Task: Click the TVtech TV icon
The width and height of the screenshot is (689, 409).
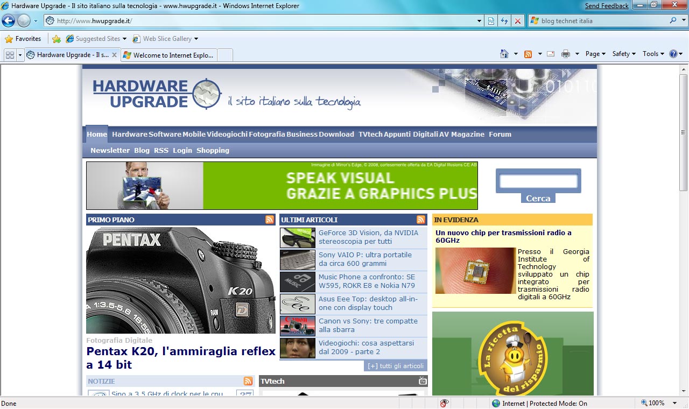Action: pyautogui.click(x=423, y=381)
